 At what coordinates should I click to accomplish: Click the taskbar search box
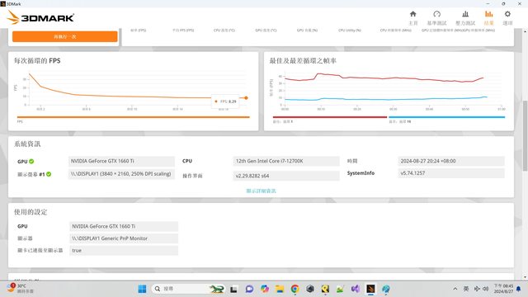tap(180, 289)
